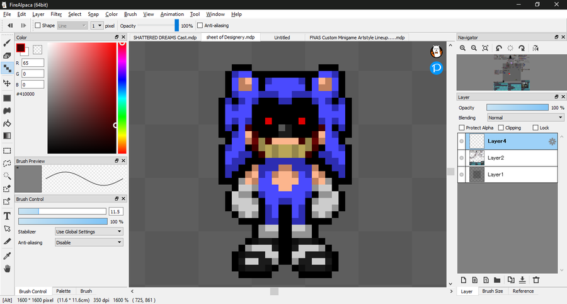Click the undo arrow in the toolbar
Image resolution: width=567 pixels, height=304 pixels.
click(10, 25)
